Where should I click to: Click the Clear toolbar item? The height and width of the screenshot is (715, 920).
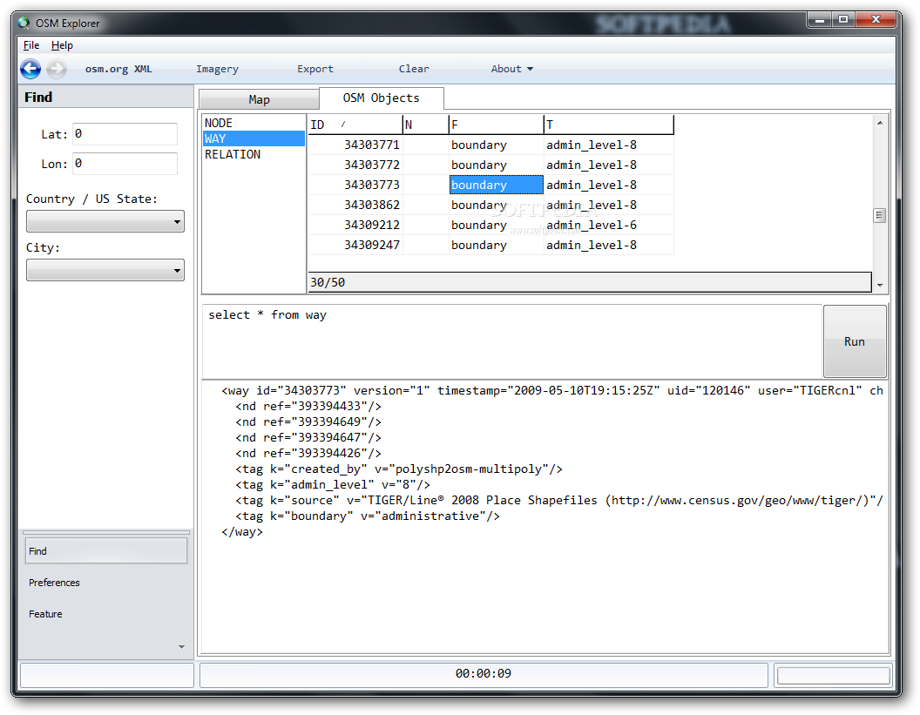click(414, 69)
